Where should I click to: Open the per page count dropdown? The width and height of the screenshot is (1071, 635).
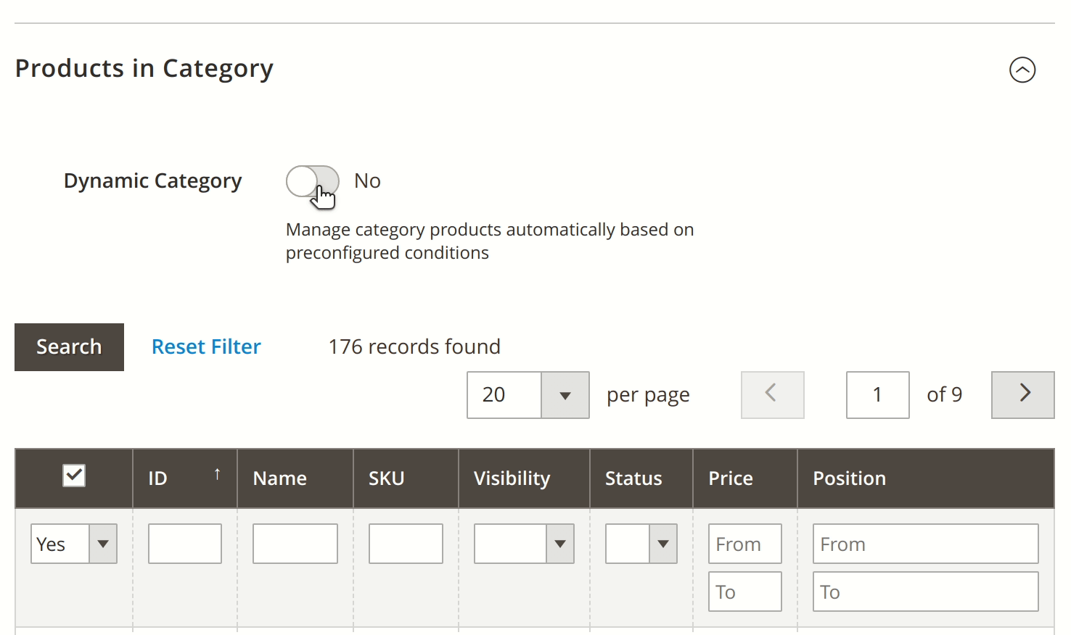click(528, 395)
